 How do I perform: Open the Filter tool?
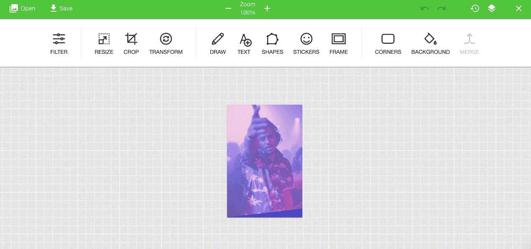[59, 43]
